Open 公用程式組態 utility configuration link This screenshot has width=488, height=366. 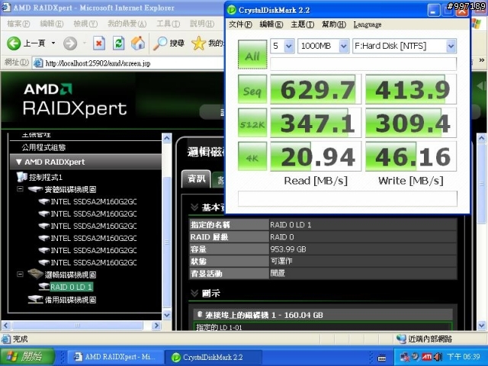[x=43, y=147]
